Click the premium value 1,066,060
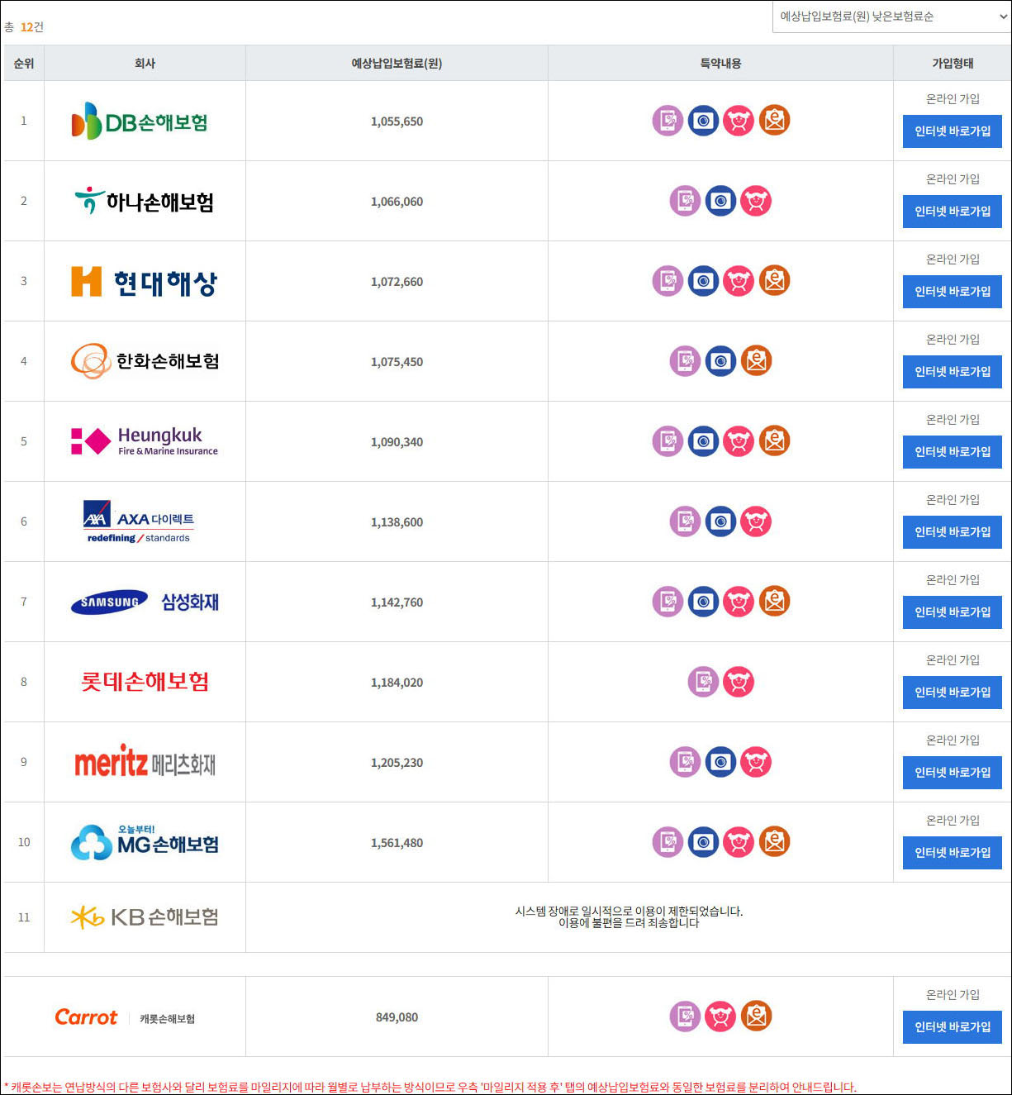The width and height of the screenshot is (1012, 1095). (x=397, y=202)
